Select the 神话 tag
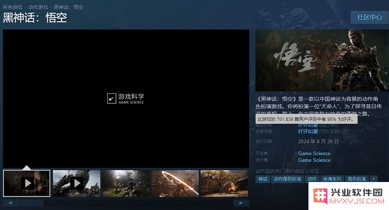 pos(263,179)
